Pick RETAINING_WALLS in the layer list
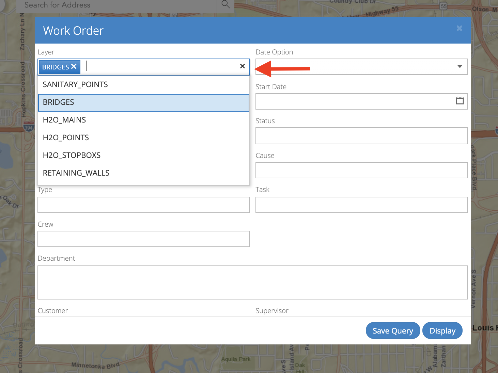This screenshot has height=373, width=498. pos(144,173)
